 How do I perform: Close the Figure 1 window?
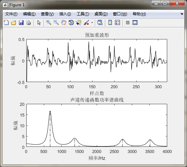pyautogui.click(x=177, y=4)
